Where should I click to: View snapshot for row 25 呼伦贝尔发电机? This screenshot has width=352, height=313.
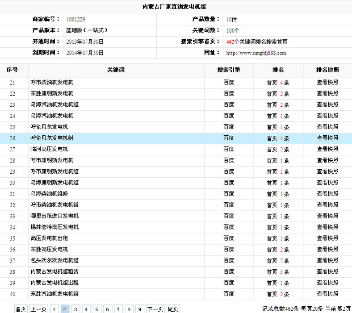coord(327,127)
